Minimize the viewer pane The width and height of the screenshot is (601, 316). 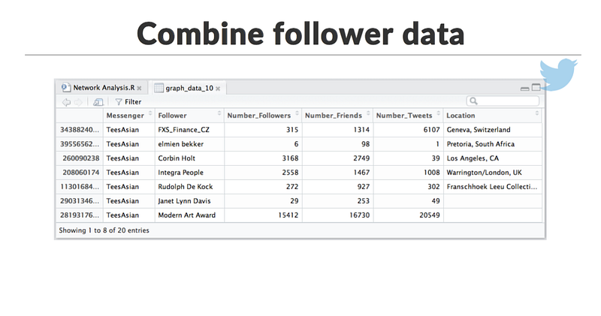tap(524, 89)
